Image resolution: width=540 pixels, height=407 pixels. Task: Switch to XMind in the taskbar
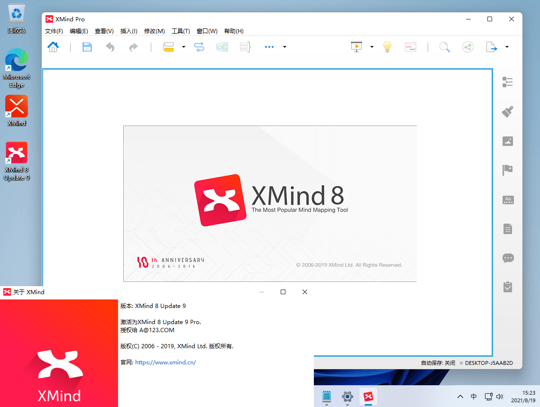368,396
